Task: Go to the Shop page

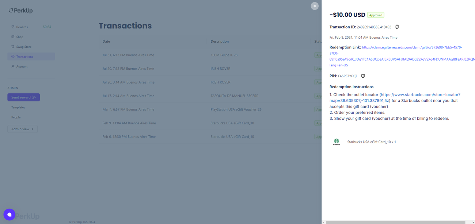Action: coord(20,37)
